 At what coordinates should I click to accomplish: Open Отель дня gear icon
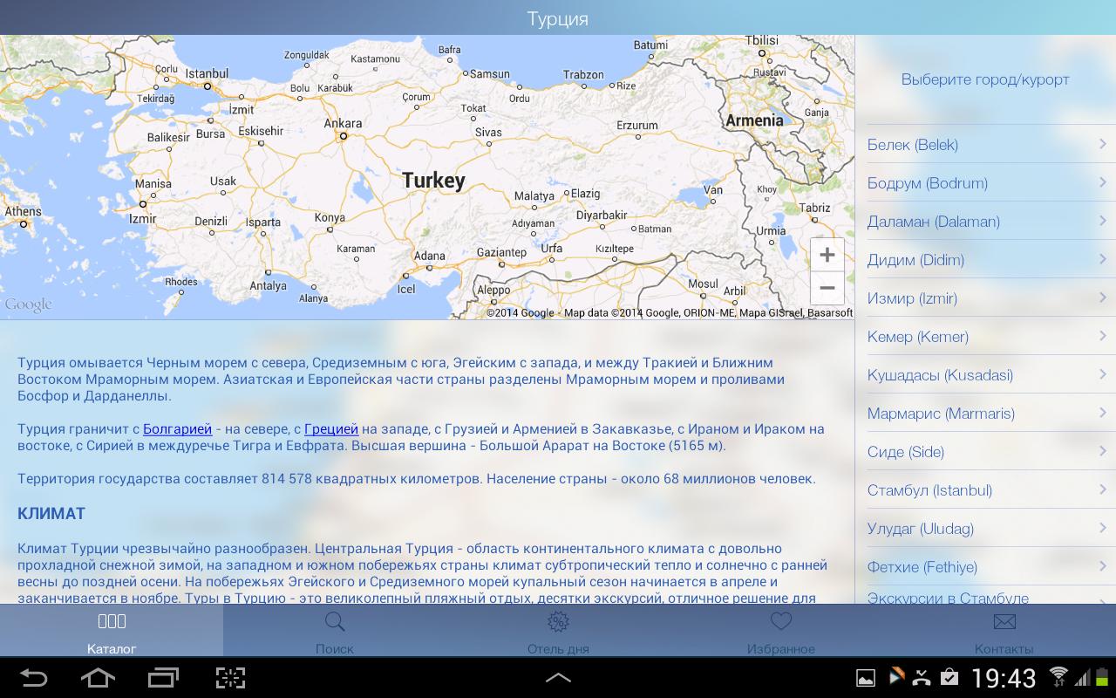(558, 621)
